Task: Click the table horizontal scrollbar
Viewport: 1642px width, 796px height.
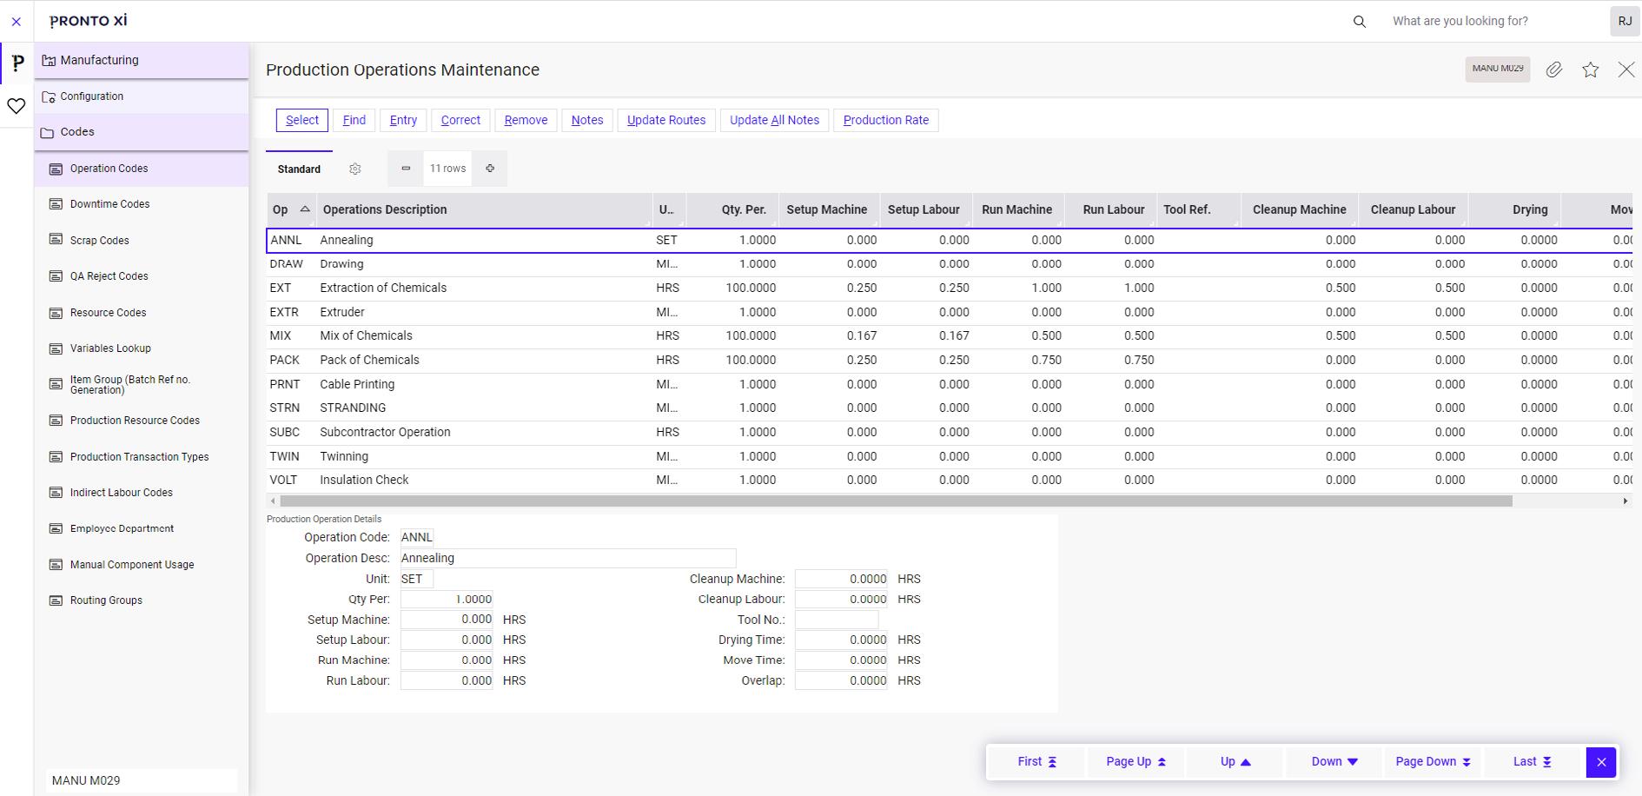Action: [x=896, y=501]
